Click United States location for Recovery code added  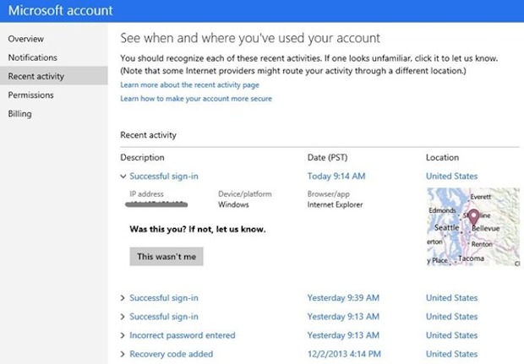click(x=451, y=354)
